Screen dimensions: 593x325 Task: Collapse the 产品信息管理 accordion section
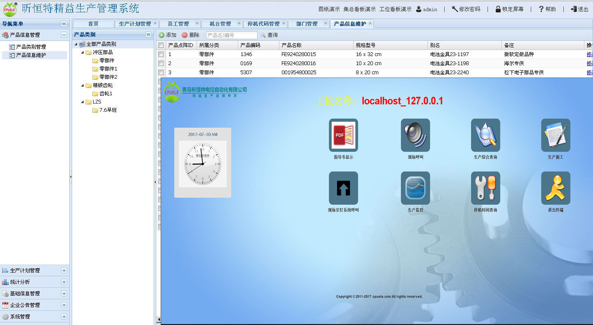click(x=64, y=35)
